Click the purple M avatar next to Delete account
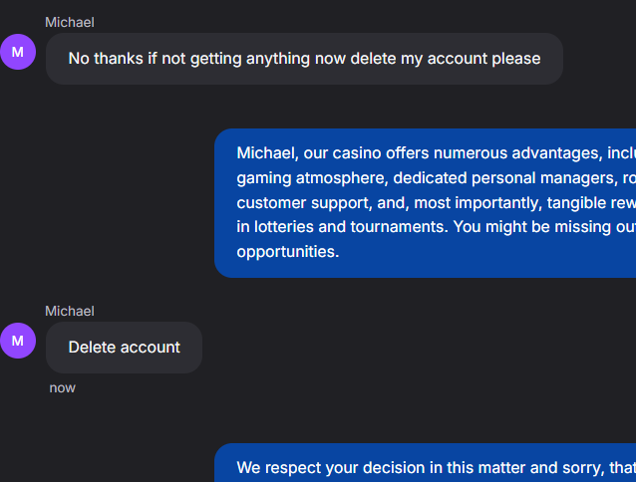The width and height of the screenshot is (636, 482). (18, 341)
